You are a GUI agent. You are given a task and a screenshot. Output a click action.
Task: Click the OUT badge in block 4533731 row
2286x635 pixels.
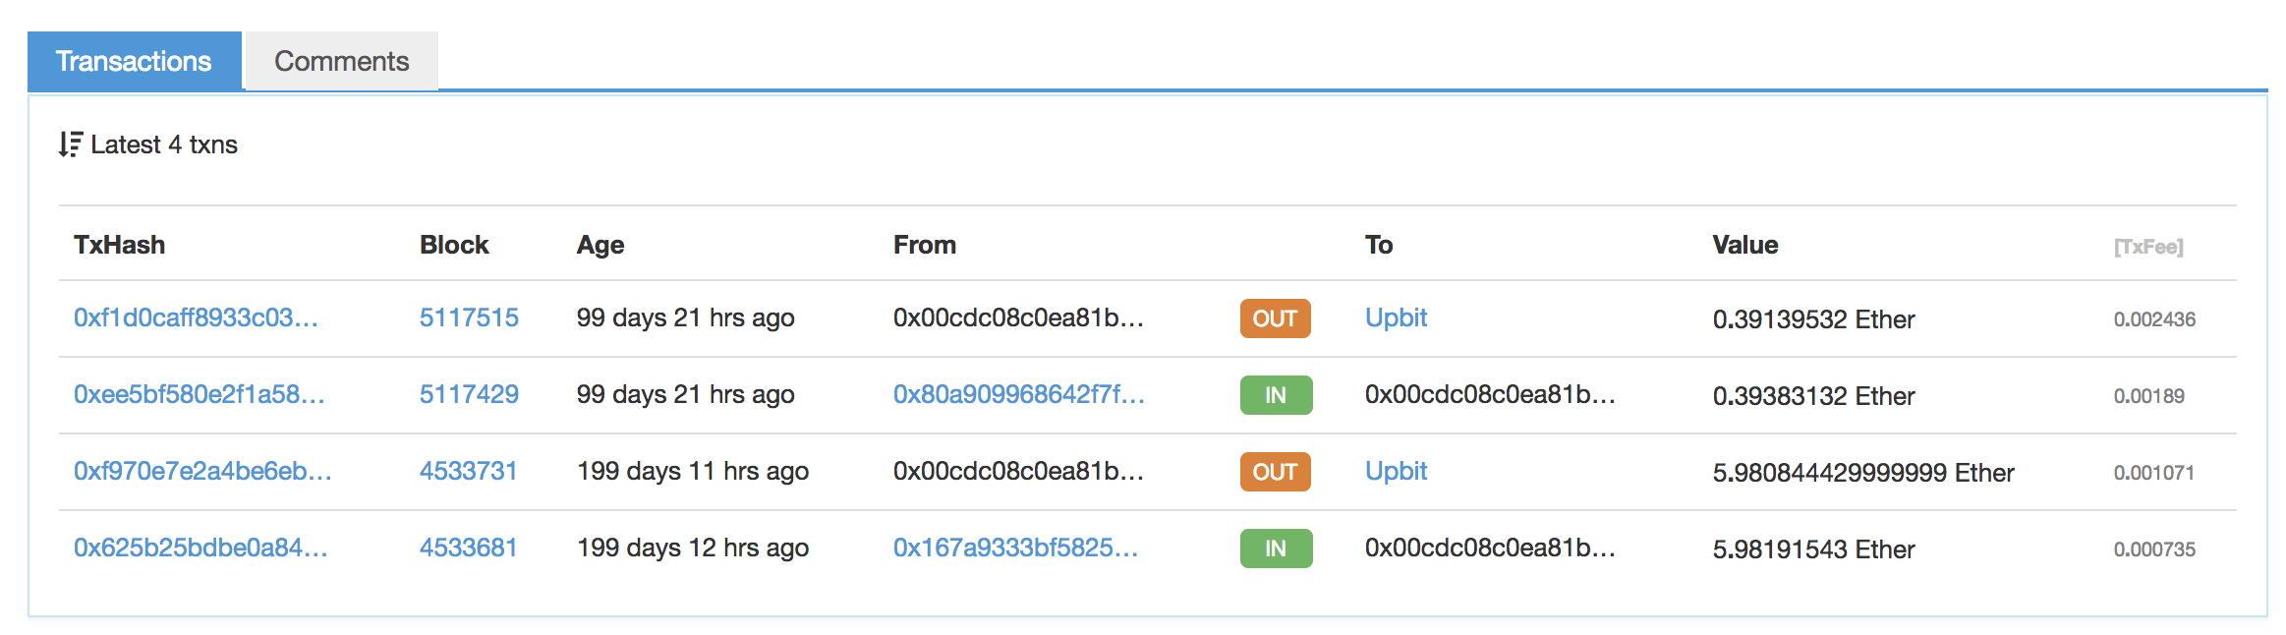pos(1275,472)
